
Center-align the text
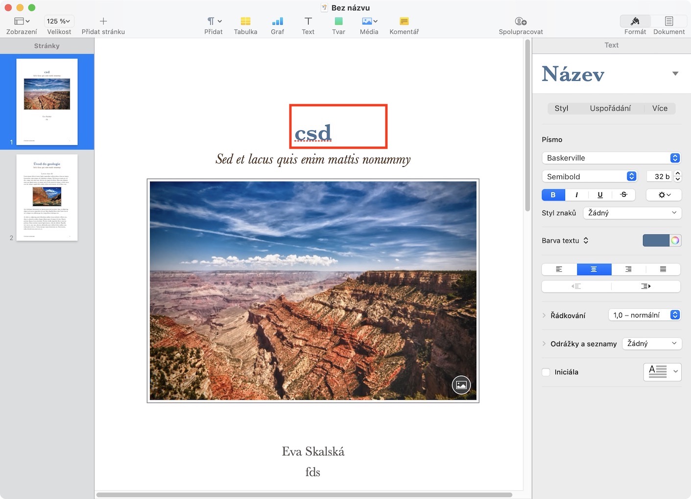coord(594,270)
